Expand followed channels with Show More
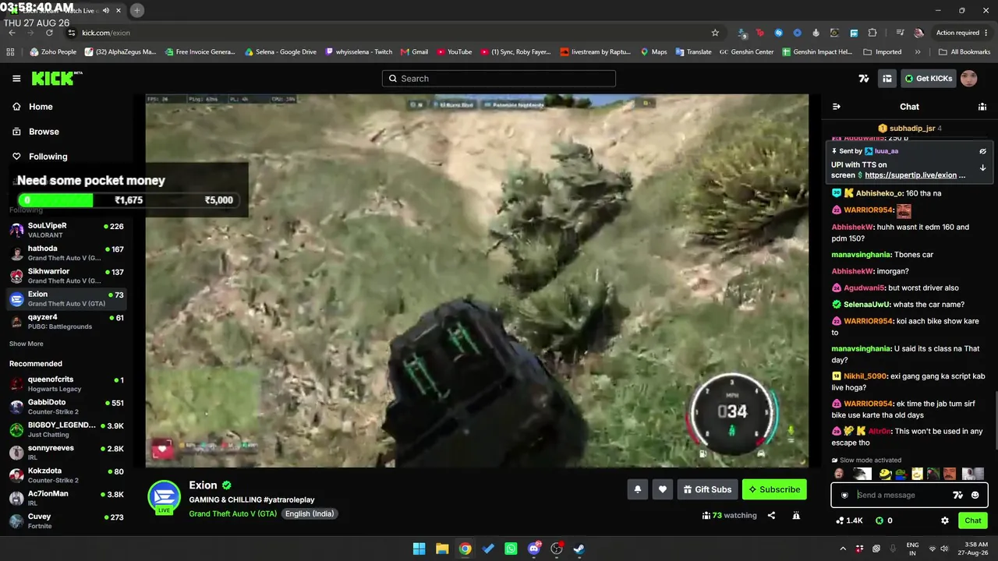 point(27,344)
